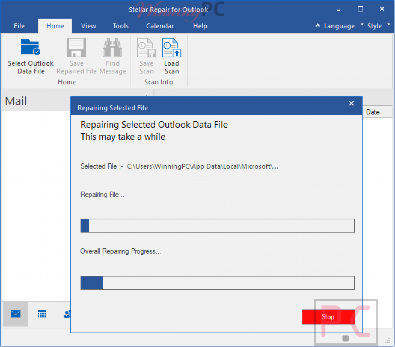Click the Overall Repairing Progress bar
Image resolution: width=395 pixels, height=347 pixels.
click(218, 283)
